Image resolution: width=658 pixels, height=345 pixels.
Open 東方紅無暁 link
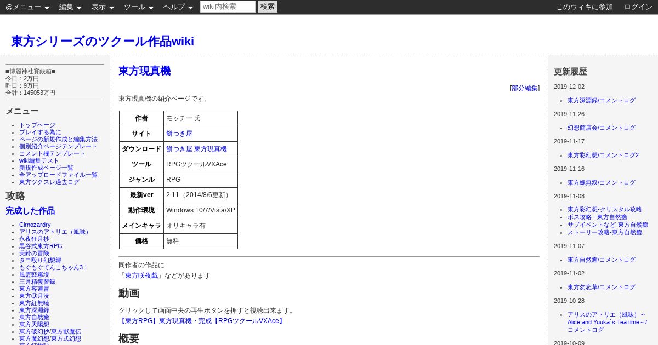[34, 303]
